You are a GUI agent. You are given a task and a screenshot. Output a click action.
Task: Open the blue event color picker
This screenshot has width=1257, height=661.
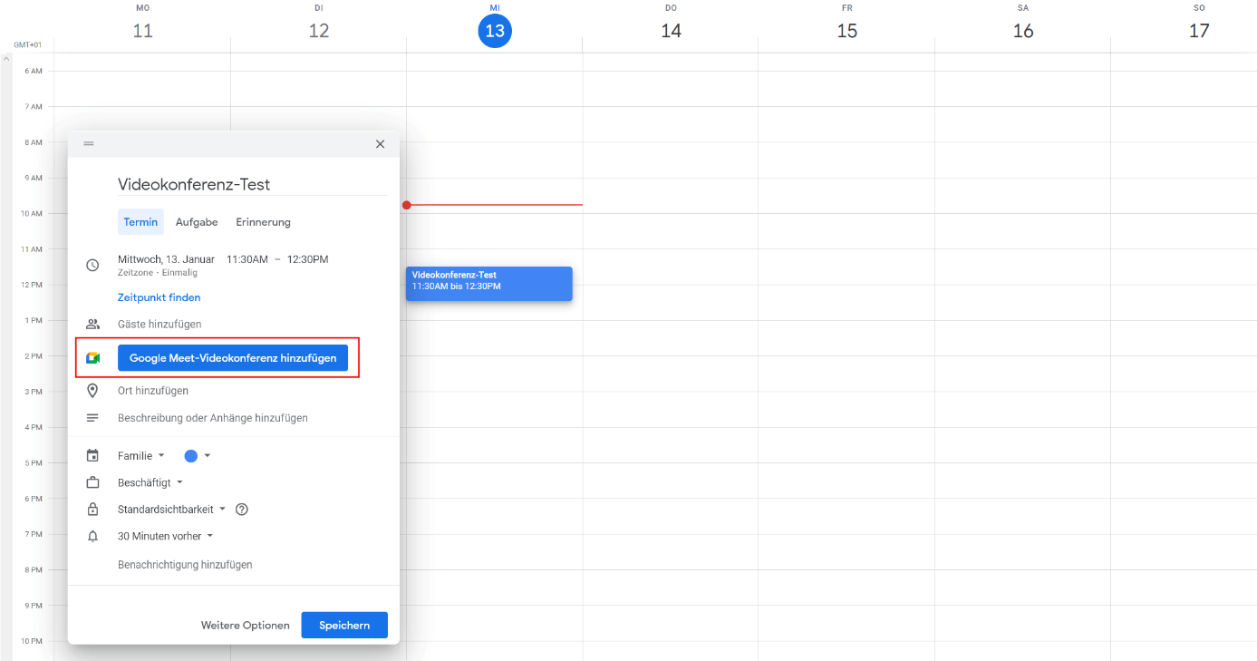click(198, 456)
